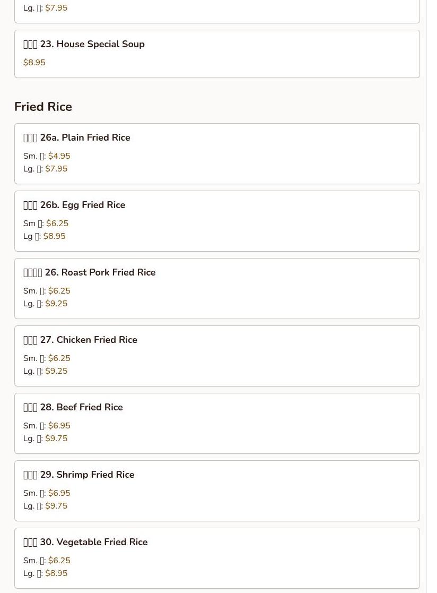Screen dimensions: 437x593
Task: Choose the large Shrimp Fried Rice price
Action: pyautogui.click(x=56, y=506)
